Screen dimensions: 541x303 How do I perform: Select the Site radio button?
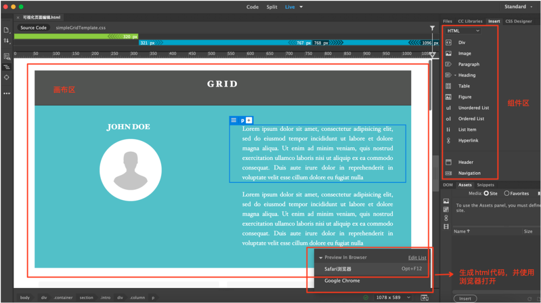(486, 194)
